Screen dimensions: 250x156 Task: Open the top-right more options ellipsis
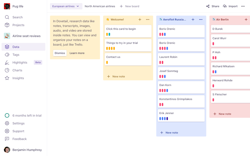[243, 6]
